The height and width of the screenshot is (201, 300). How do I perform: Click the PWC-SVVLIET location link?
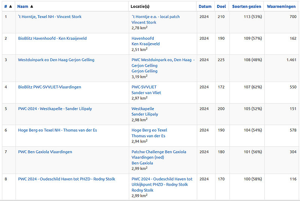pyautogui.click(x=144, y=87)
